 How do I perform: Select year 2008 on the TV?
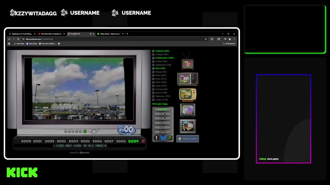click(121, 141)
